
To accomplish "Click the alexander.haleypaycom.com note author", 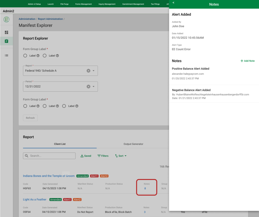I will pos(188,74).
